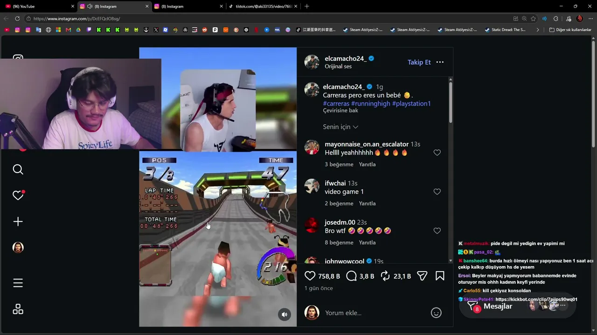
Task: Open browser extensions puzzle icon
Action: pos(555,19)
